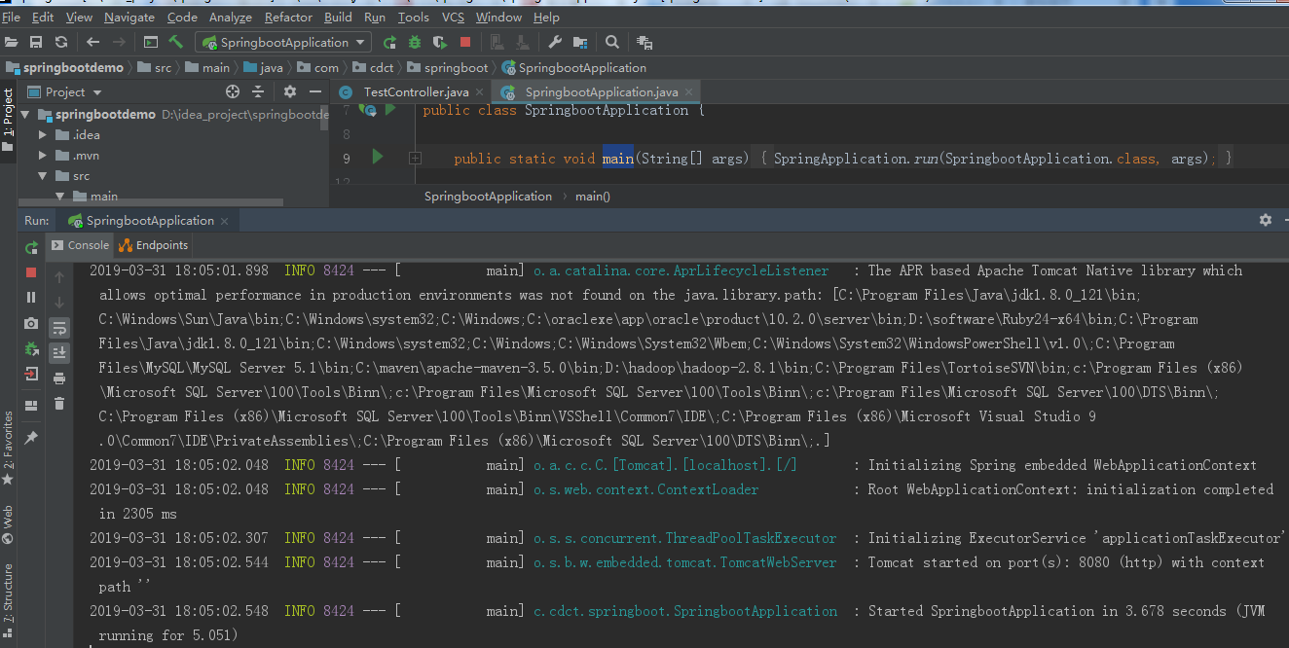The height and width of the screenshot is (648, 1289).
Task: Hide the Project panel with the minus icon
Action: [315, 91]
